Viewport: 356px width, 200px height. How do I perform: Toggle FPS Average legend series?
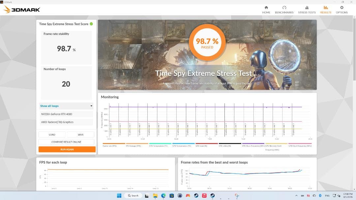coord(137,145)
